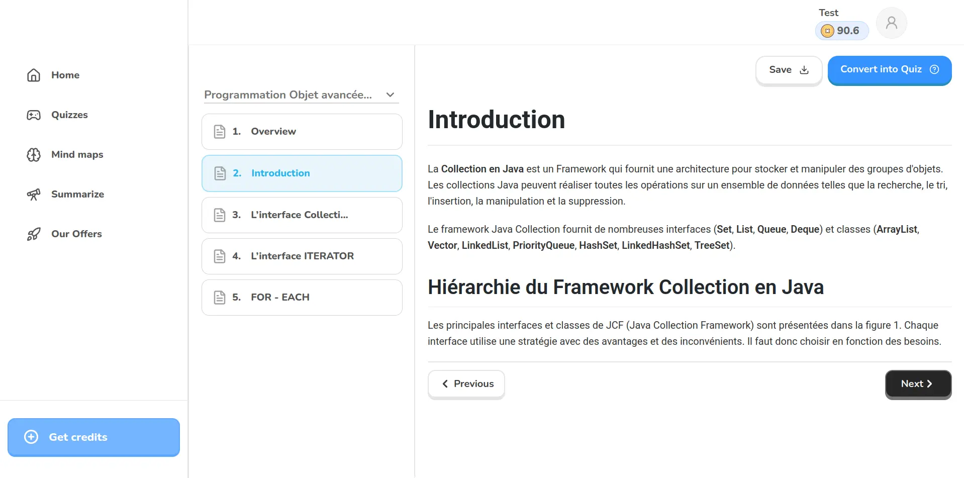Click the Our Offers rocket icon
Image resolution: width=964 pixels, height=478 pixels.
[34, 234]
